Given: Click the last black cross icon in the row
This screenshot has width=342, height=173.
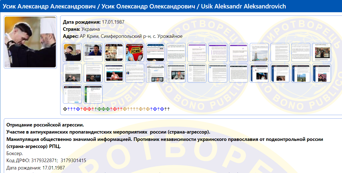Looking at the screenshot, I should pyautogui.click(x=168, y=108).
